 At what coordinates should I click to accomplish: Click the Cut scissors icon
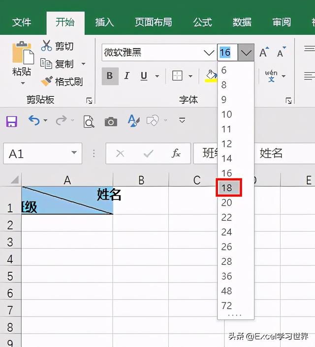(x=47, y=46)
